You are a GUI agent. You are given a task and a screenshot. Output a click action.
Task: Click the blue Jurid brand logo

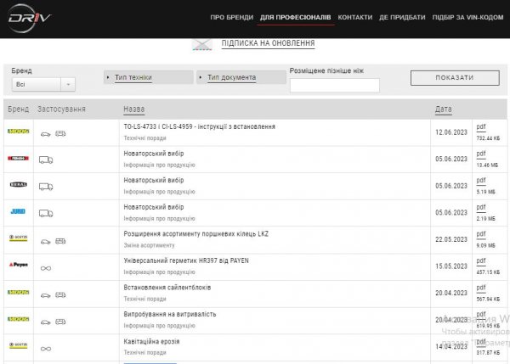pos(18,211)
